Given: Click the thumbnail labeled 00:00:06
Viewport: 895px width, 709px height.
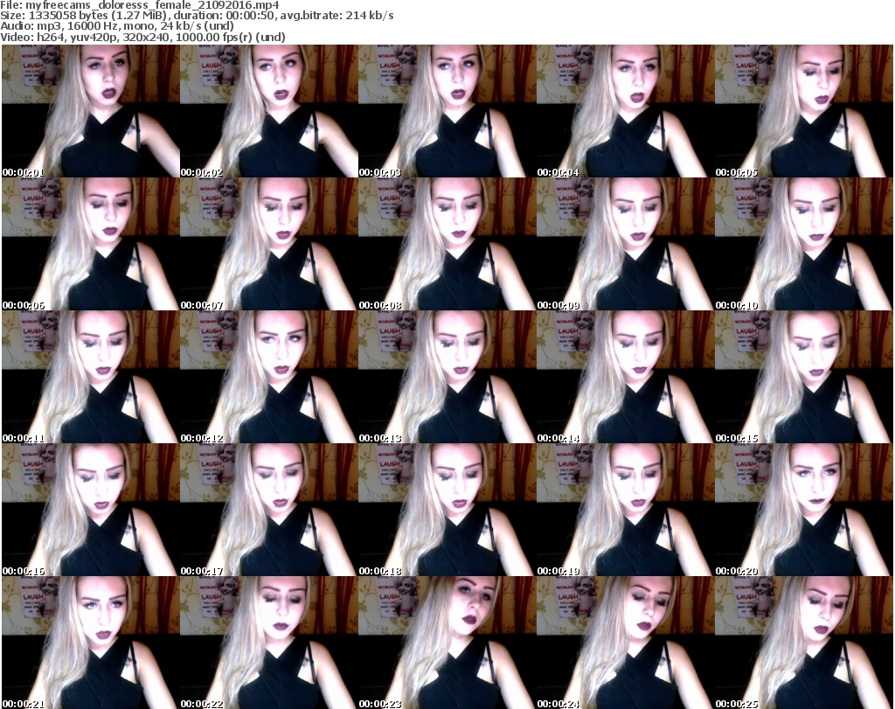Looking at the screenshot, I should pos(90,244).
